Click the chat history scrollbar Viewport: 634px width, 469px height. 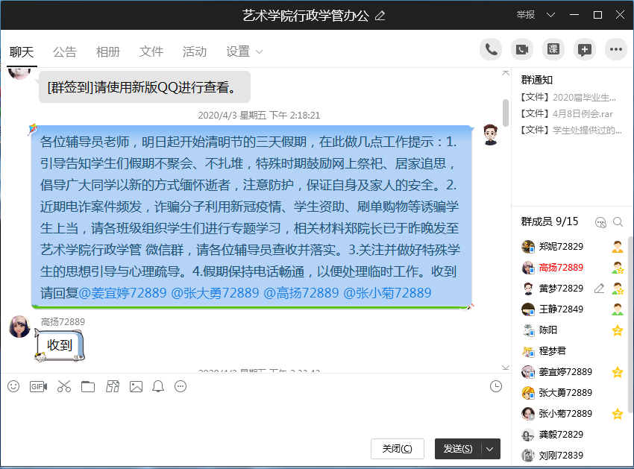[x=506, y=112]
